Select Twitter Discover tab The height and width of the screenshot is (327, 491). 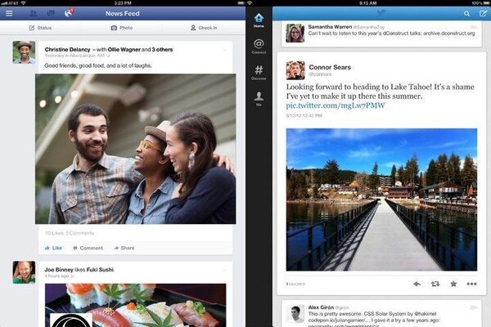coord(259,73)
